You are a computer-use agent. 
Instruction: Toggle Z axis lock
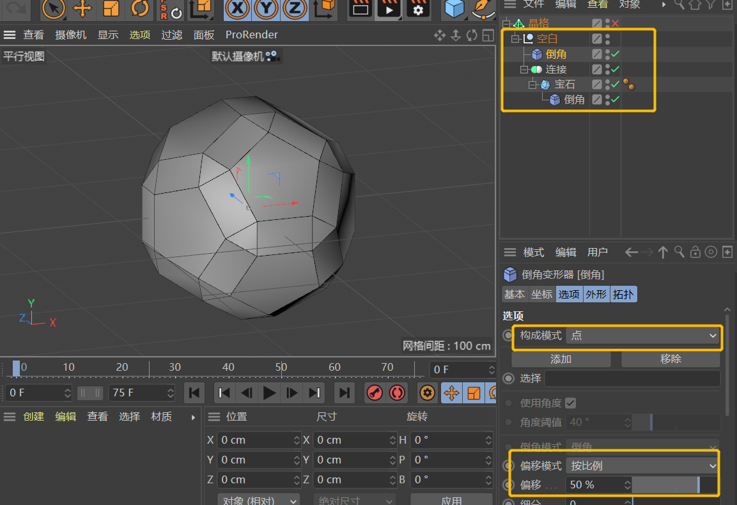point(295,8)
